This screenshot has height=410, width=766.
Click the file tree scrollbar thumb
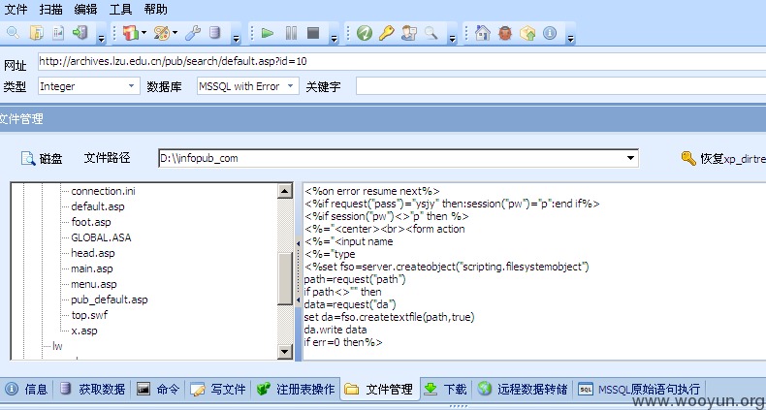pyautogui.click(x=285, y=279)
